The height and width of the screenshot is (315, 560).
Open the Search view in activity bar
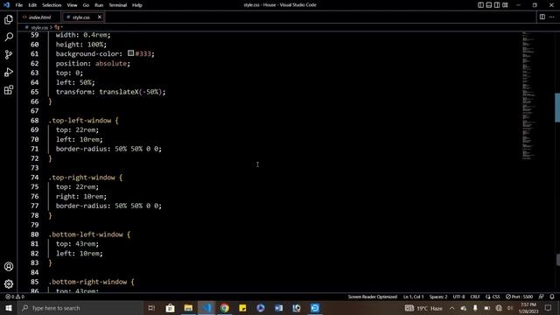(9, 37)
